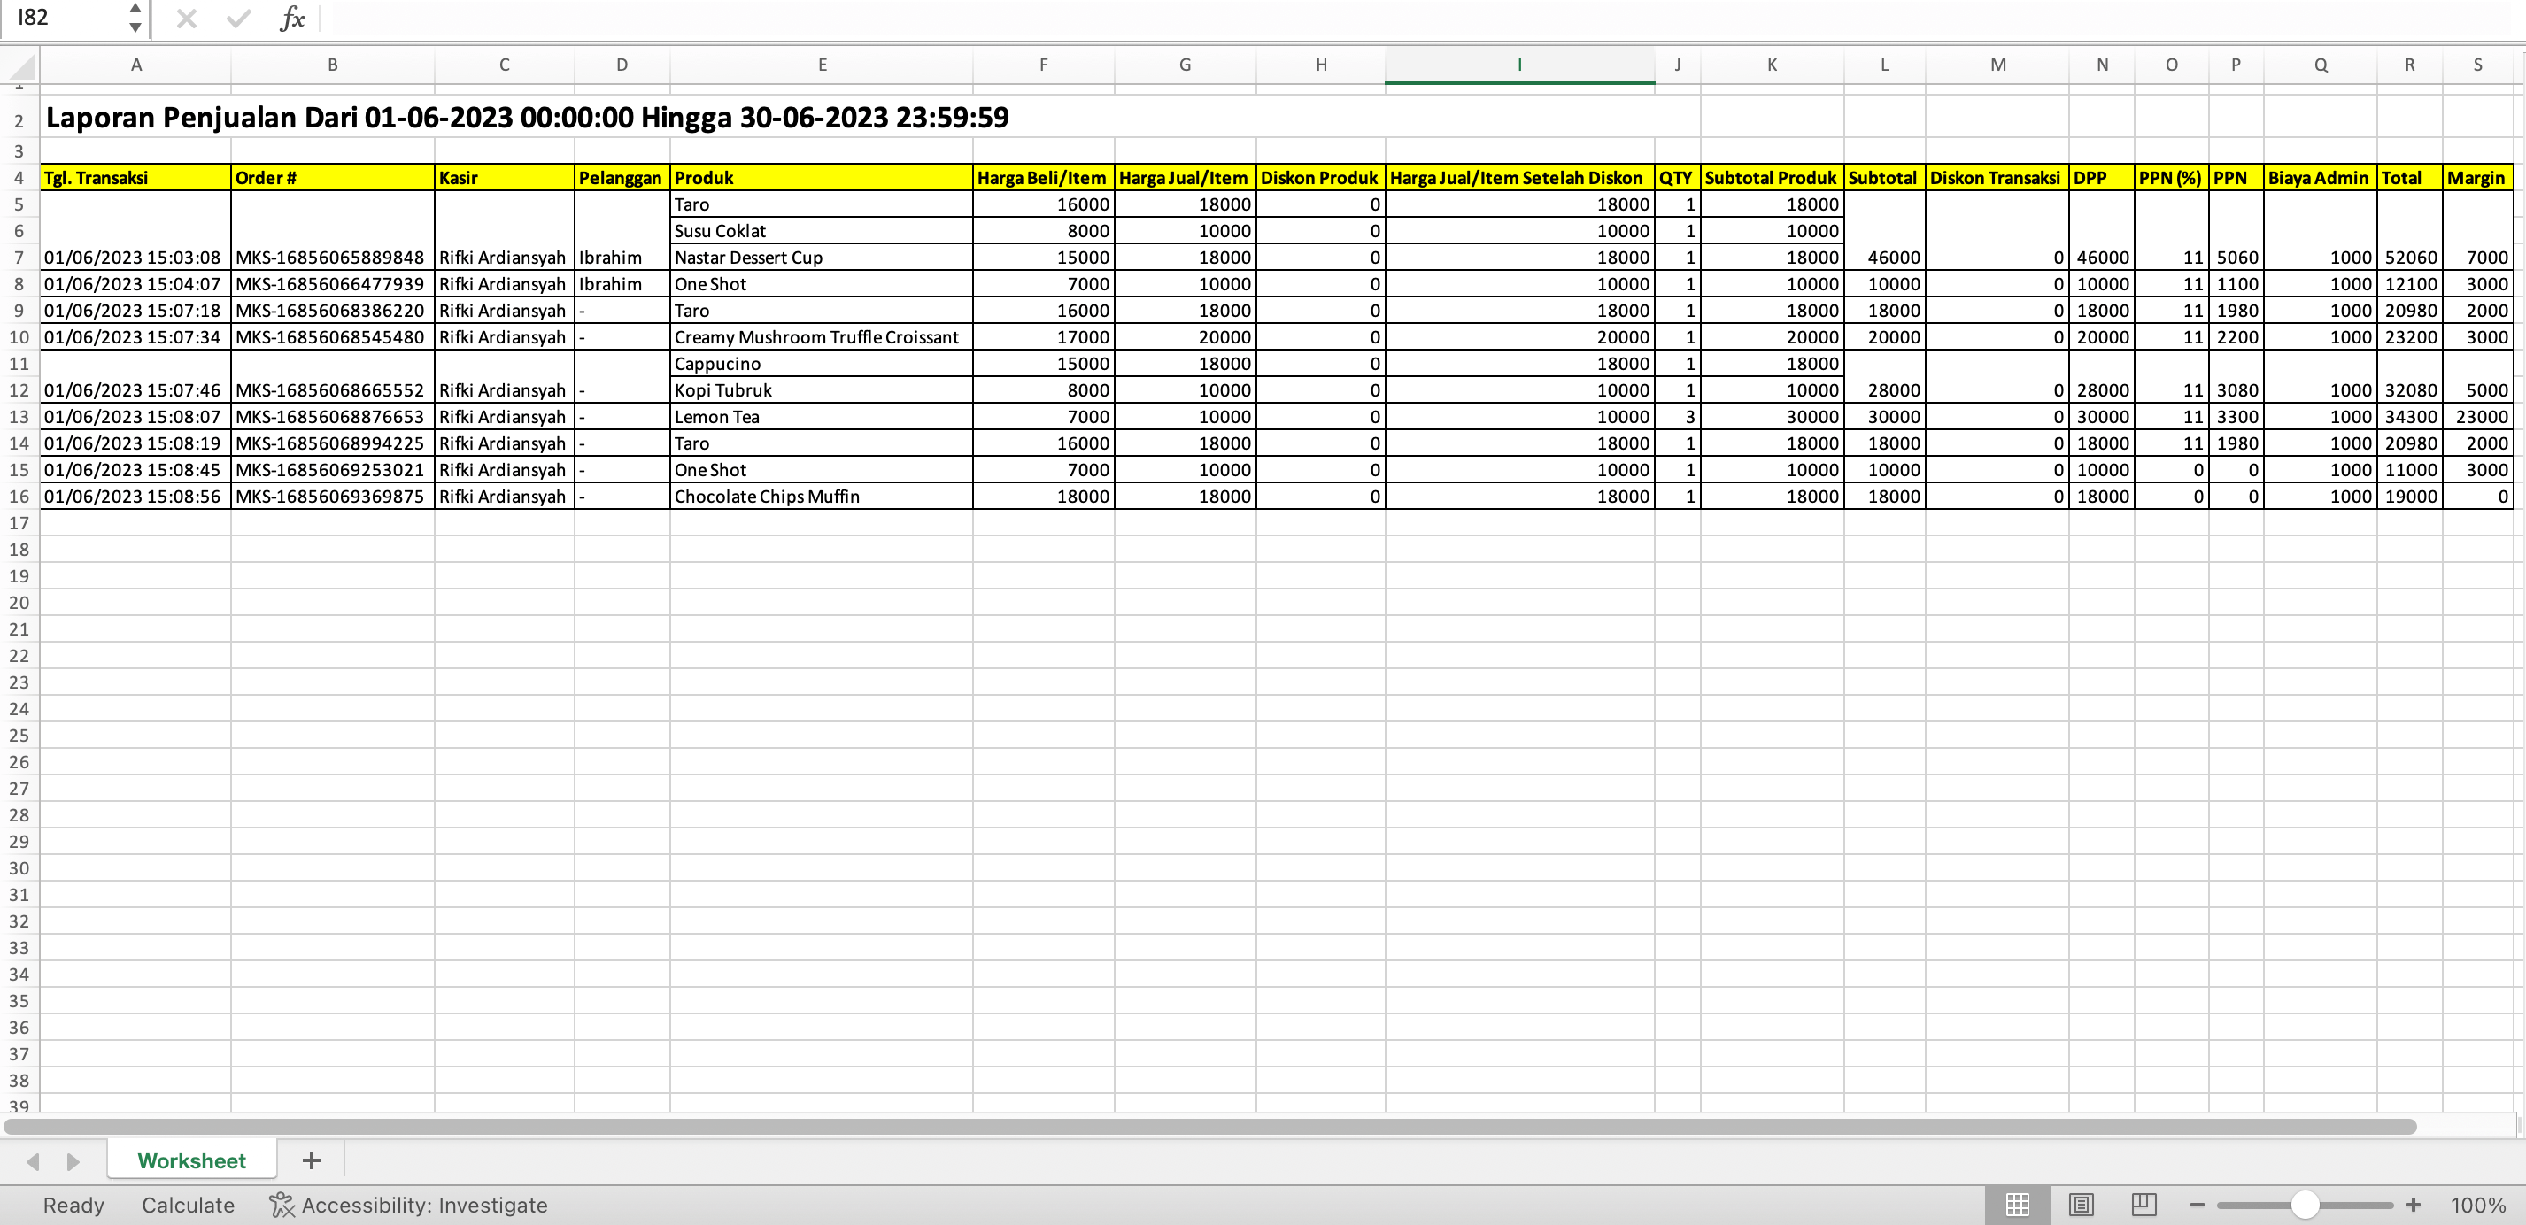Select column I header
2526x1225 pixels.
point(1518,65)
